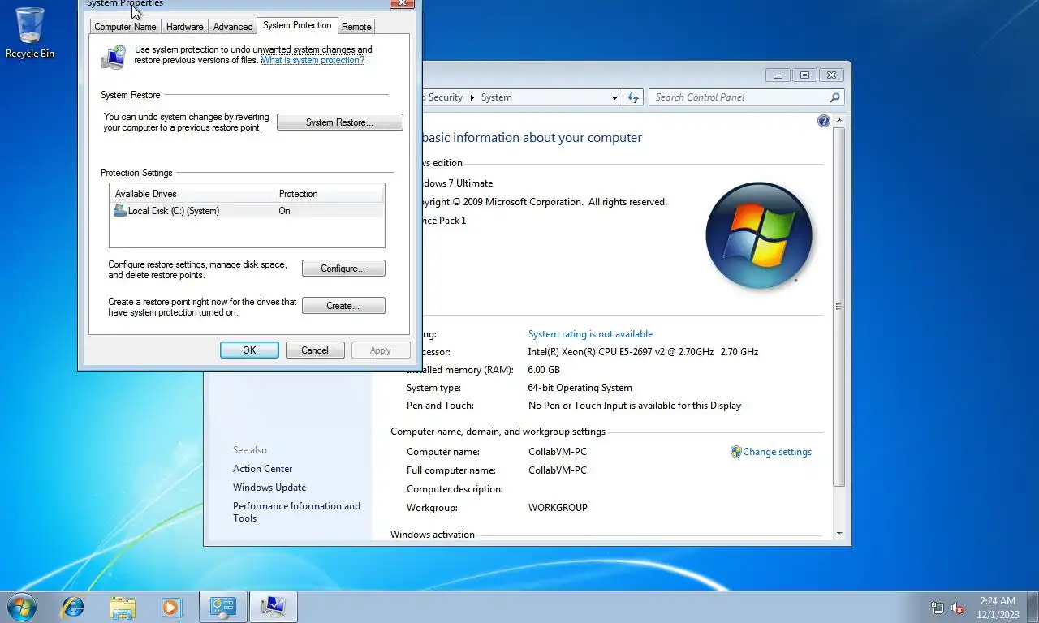Viewport: 1039px width, 623px height.
Task: Switch to the Computer Name tab
Action: tap(125, 27)
